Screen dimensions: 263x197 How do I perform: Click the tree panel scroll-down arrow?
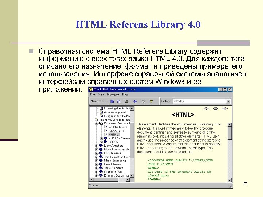132,175
